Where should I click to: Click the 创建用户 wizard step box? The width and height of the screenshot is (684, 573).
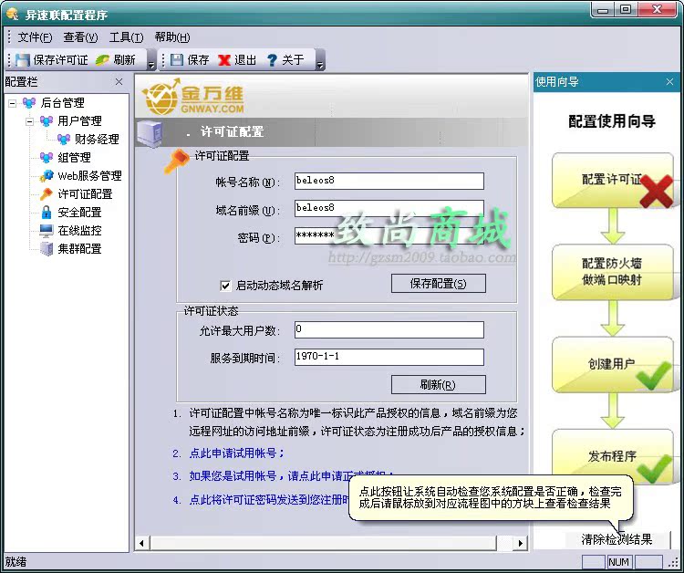613,364
